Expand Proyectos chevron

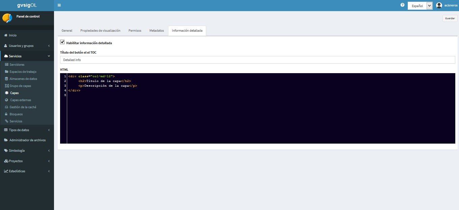click(49, 161)
